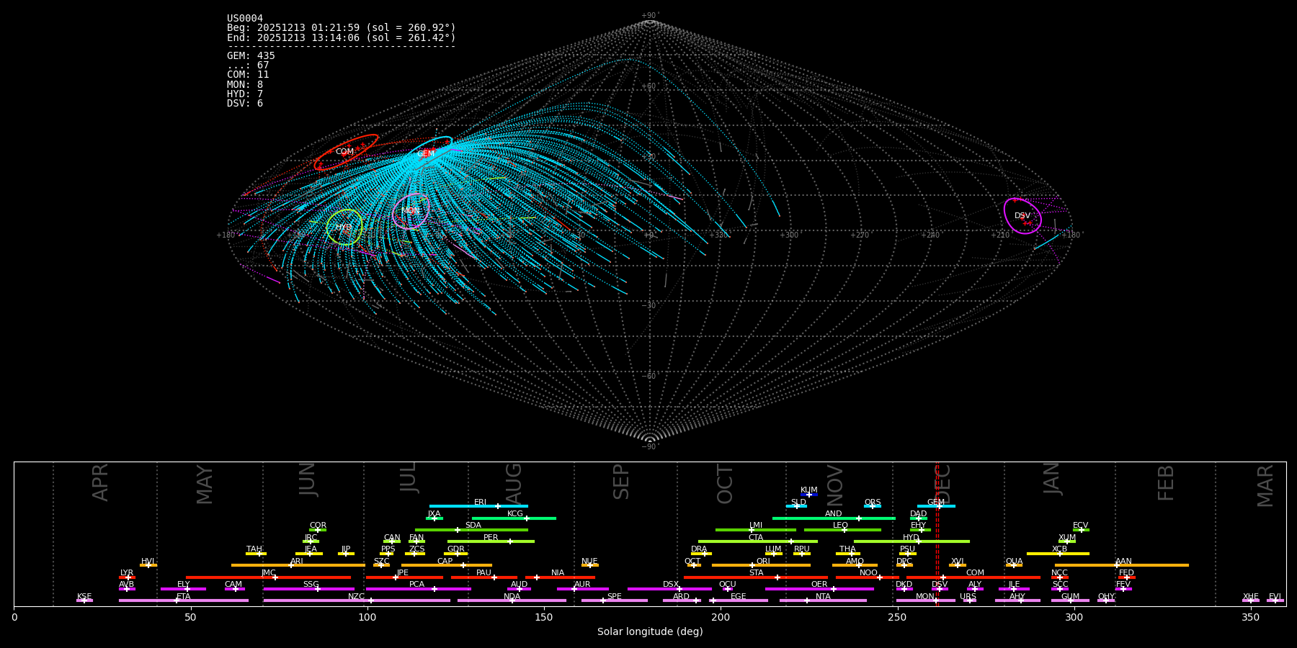Click the "GEM: 435" count line
Screen dimensions: 1297x648
[251, 56]
